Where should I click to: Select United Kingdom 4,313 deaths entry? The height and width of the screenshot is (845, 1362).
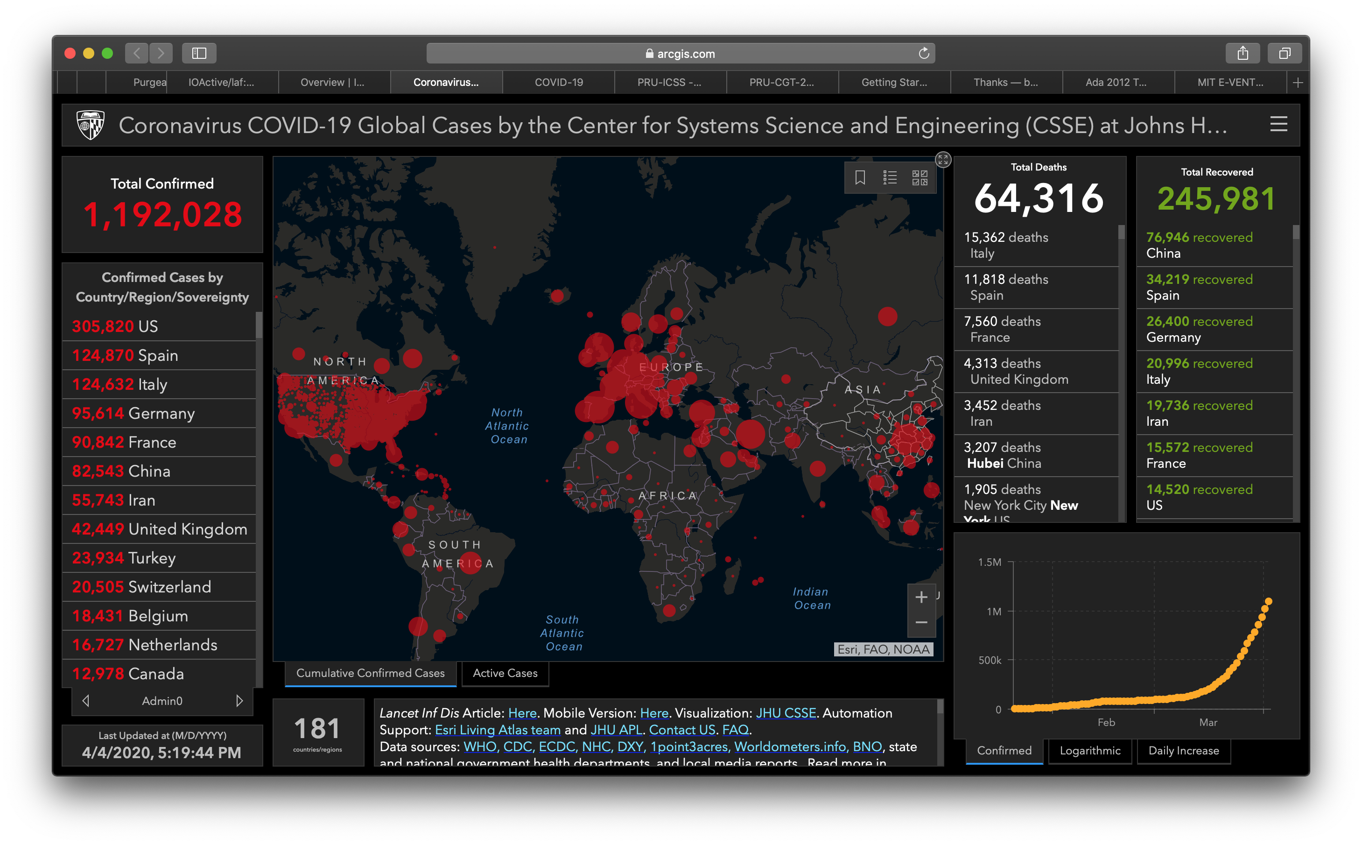[x=1036, y=372]
